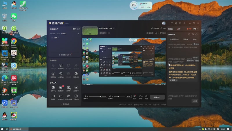Screen dimensions: 232x131
Task: Open the headset customer service icon
Action: (176, 23)
